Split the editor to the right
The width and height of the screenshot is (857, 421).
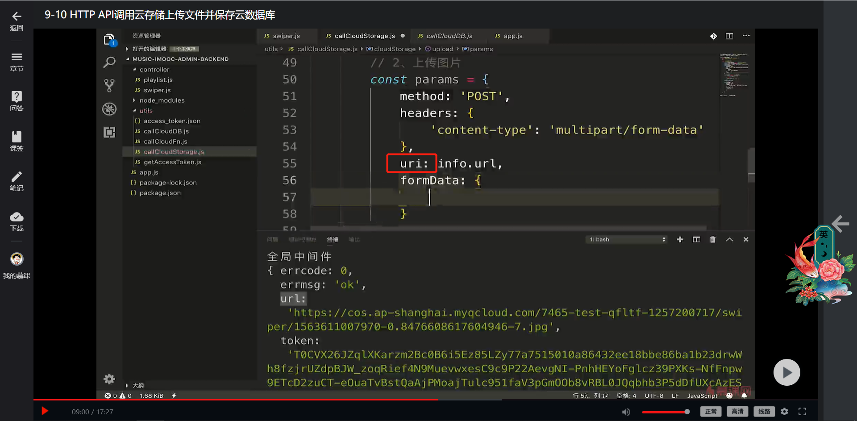729,36
